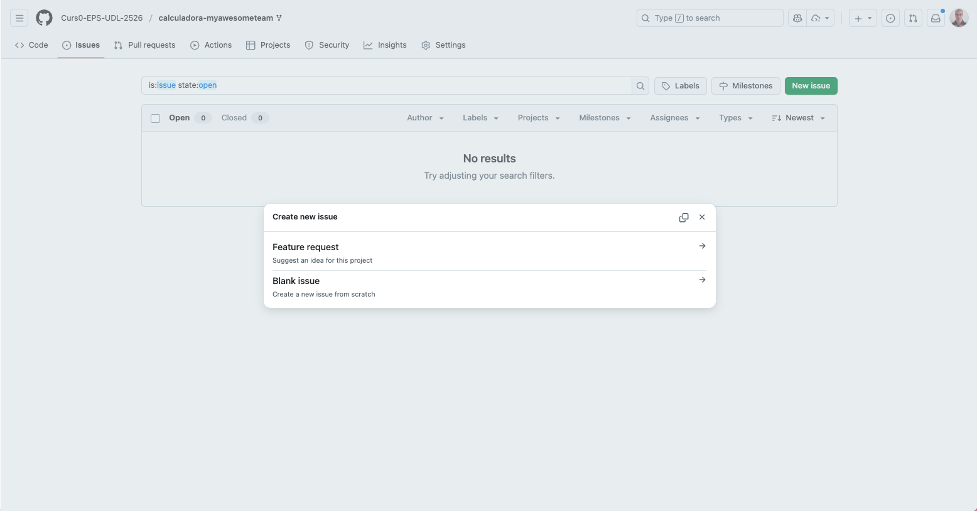Select all issues checkbox
Image resolution: width=977 pixels, height=511 pixels.
coord(156,119)
